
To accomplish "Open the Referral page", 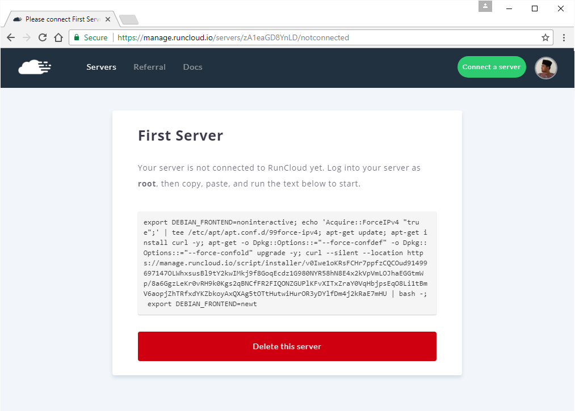I will coord(149,67).
